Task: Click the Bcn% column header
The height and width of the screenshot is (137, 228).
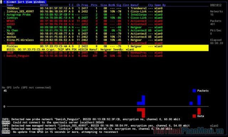Action: [112, 5]
